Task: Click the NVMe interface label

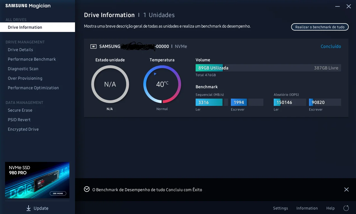Action: 181,46
